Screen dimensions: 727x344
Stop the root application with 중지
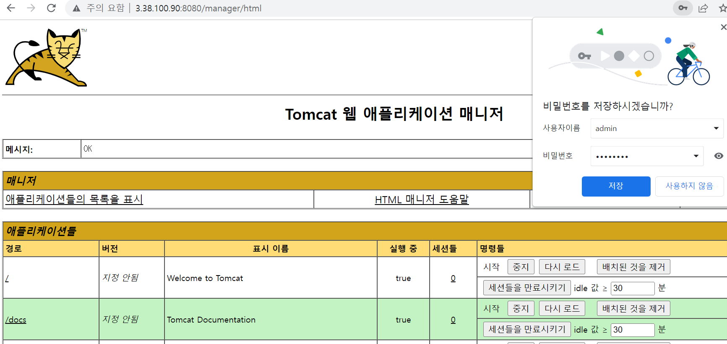(x=521, y=267)
